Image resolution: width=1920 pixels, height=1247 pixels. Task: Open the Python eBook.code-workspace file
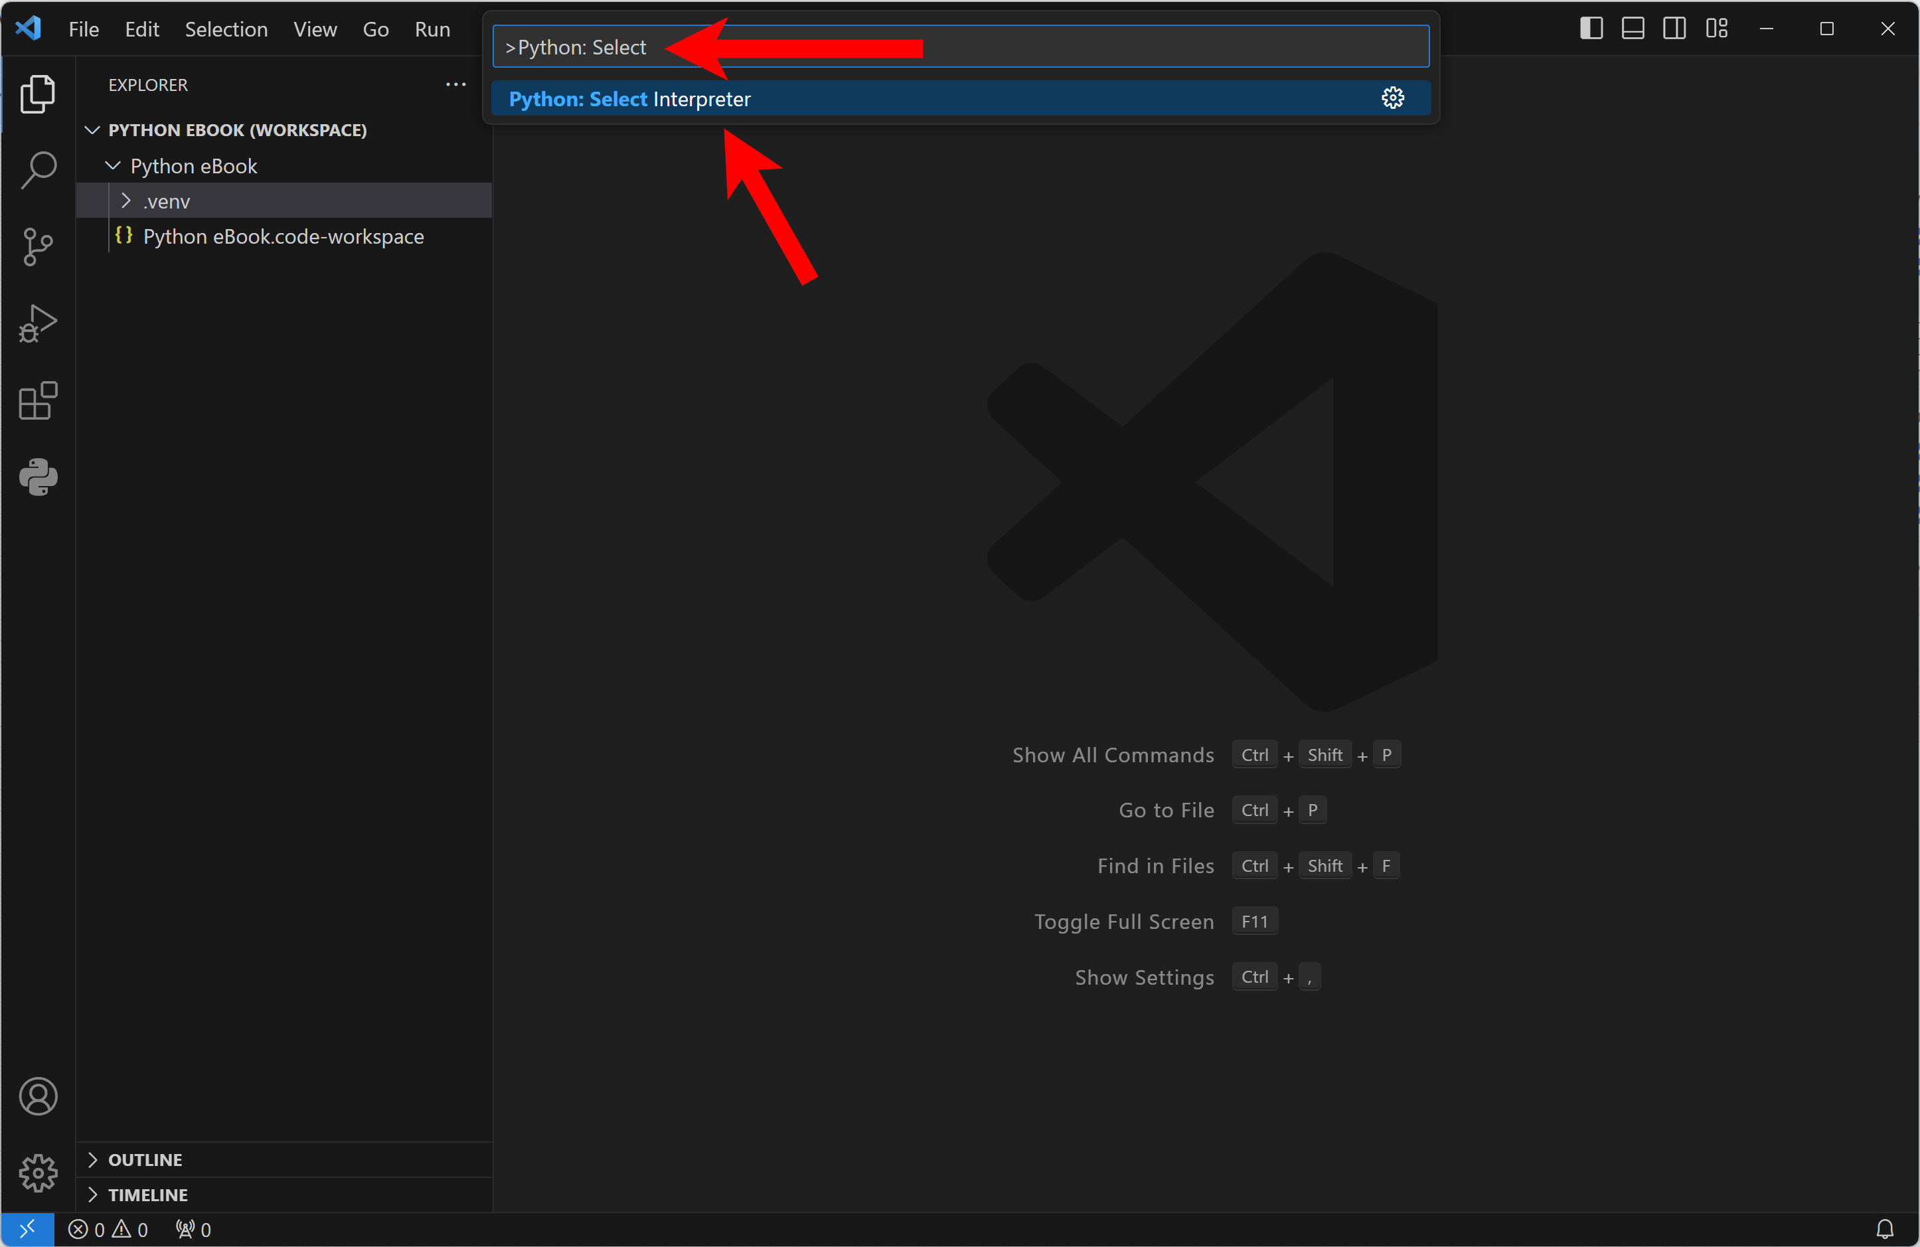point(283,236)
